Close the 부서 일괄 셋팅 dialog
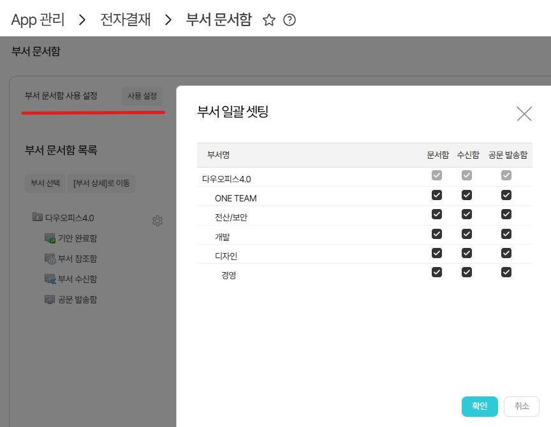Image resolution: width=551 pixels, height=427 pixels. tap(524, 113)
